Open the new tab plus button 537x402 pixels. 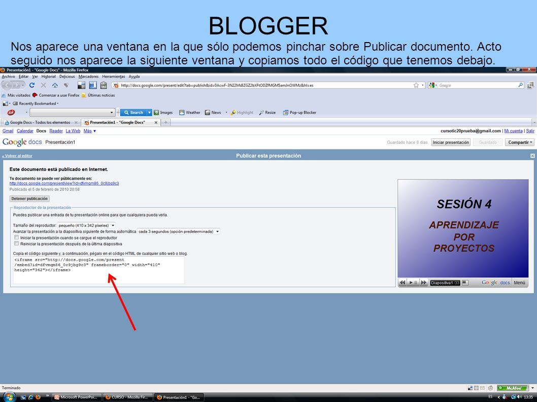(x=166, y=122)
